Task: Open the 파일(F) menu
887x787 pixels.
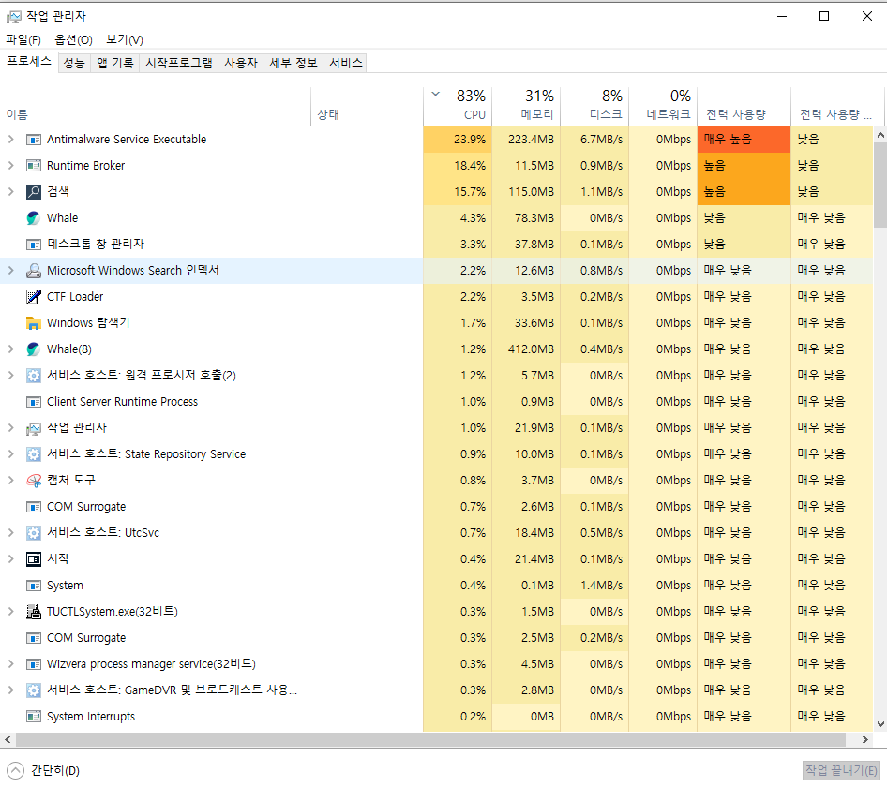Action: [23, 40]
